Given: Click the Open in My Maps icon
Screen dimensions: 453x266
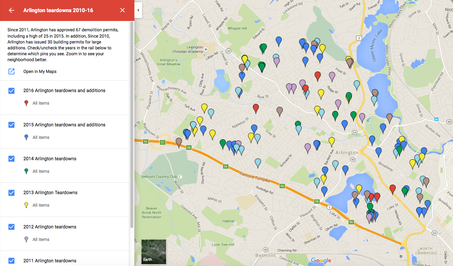Looking at the screenshot, I should 11,71.
